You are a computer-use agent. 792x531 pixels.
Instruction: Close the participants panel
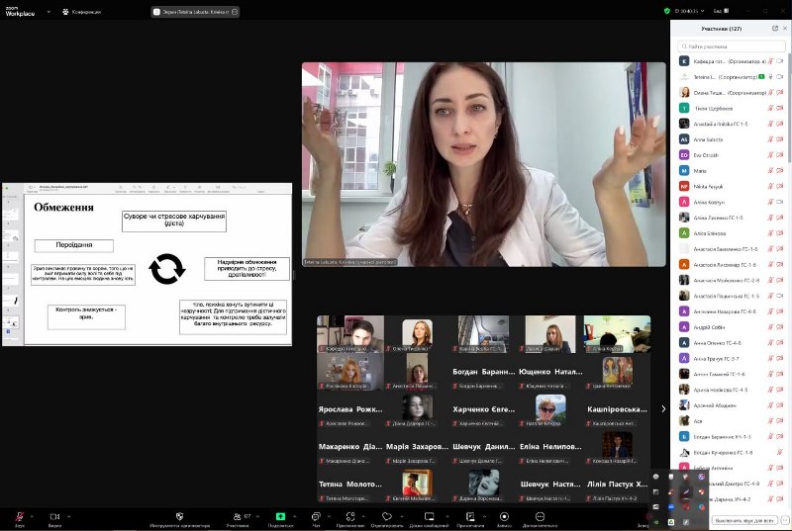coord(785,29)
